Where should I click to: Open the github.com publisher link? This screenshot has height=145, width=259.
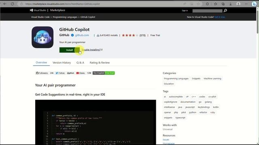coord(82,35)
